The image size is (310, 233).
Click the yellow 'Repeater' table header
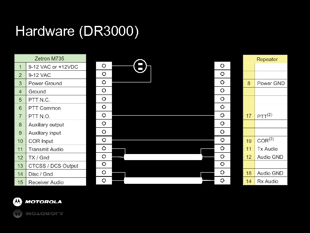click(265, 59)
